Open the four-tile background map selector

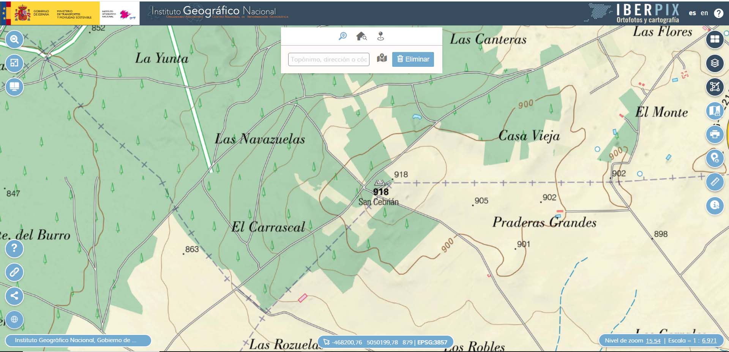pyautogui.click(x=715, y=39)
